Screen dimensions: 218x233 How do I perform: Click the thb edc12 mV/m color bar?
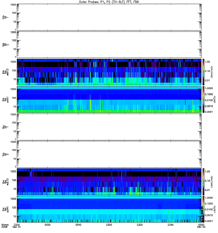[203, 72]
